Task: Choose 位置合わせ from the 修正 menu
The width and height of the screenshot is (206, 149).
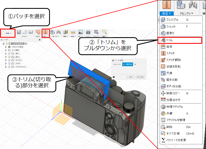Action: pyautogui.click(x=181, y=100)
